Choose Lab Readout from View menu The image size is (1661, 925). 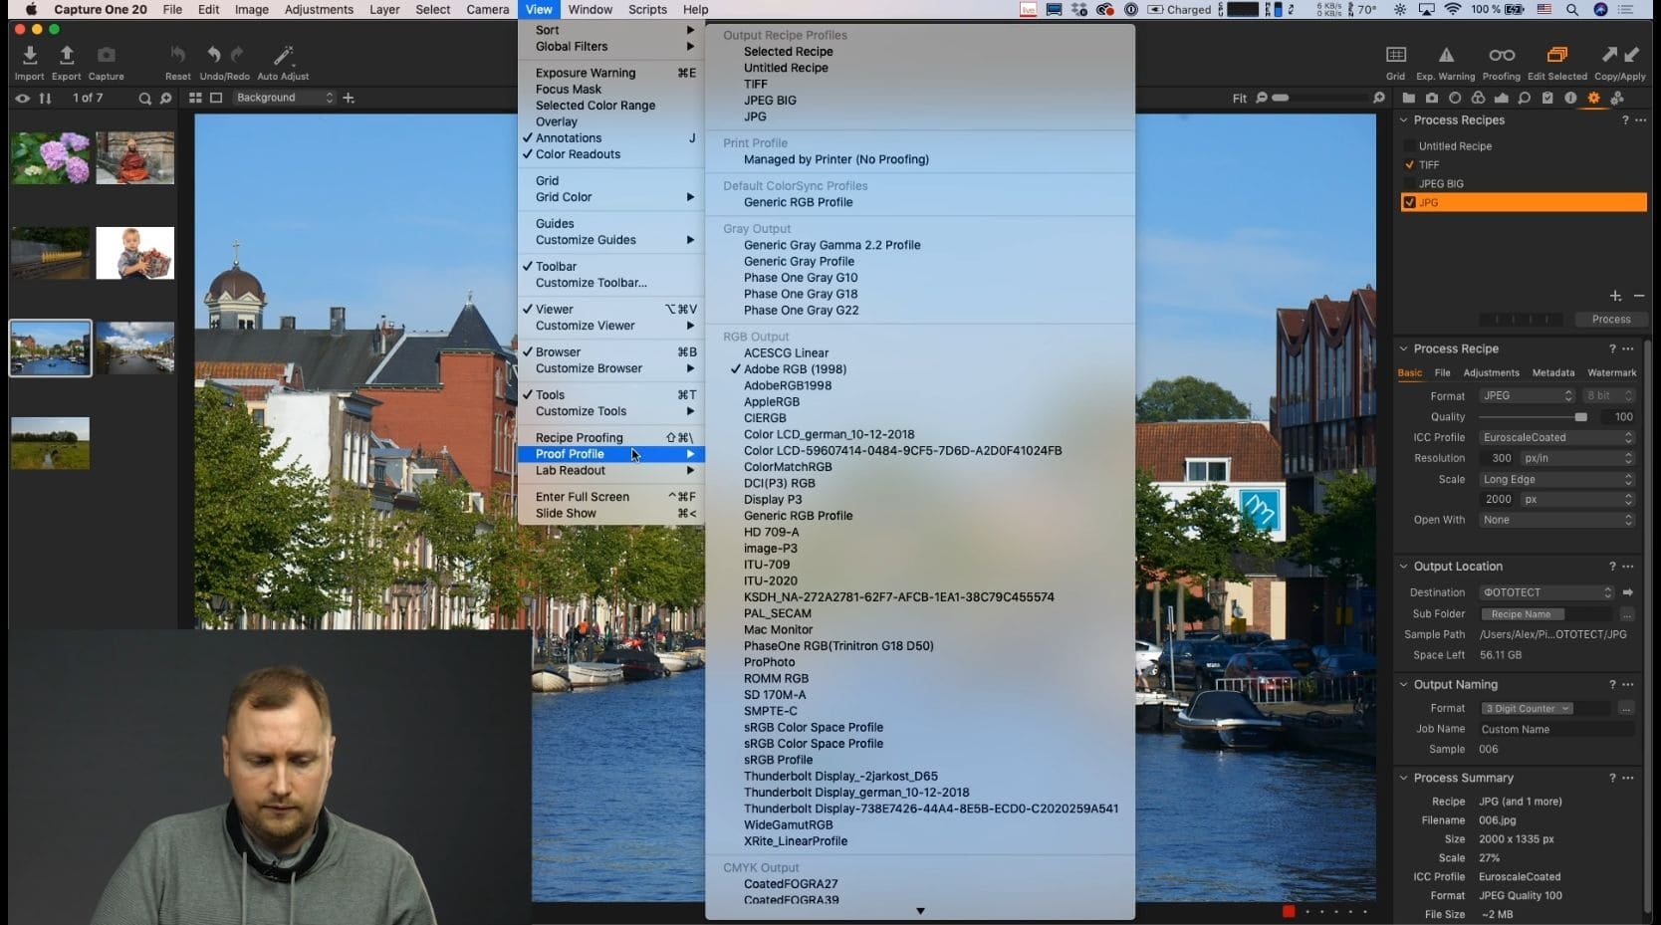click(610, 471)
